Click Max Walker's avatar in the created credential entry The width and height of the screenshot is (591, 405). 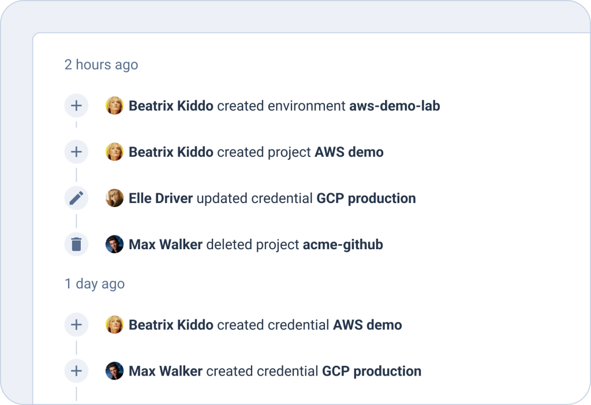114,371
